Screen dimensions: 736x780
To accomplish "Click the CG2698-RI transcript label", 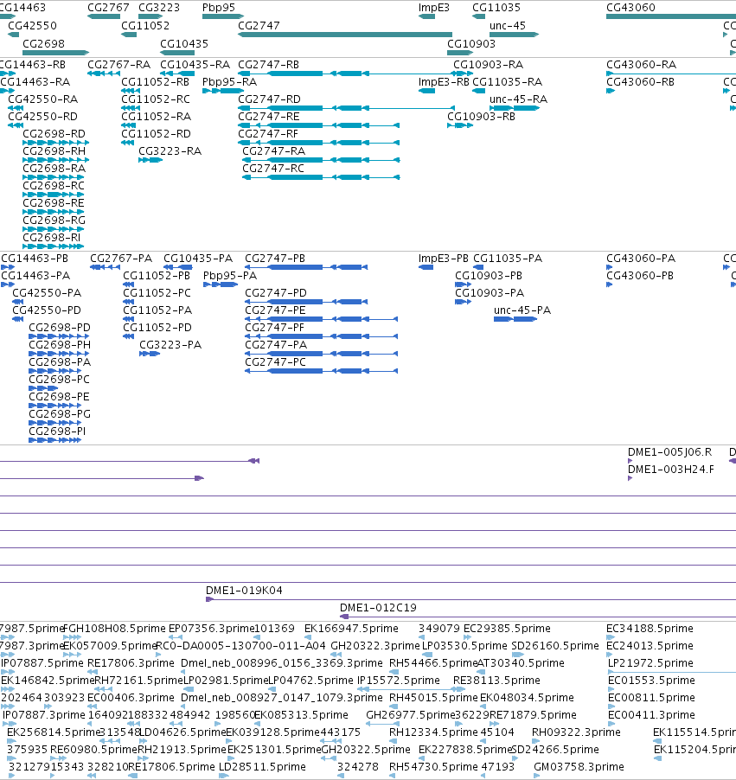I will click(52, 237).
